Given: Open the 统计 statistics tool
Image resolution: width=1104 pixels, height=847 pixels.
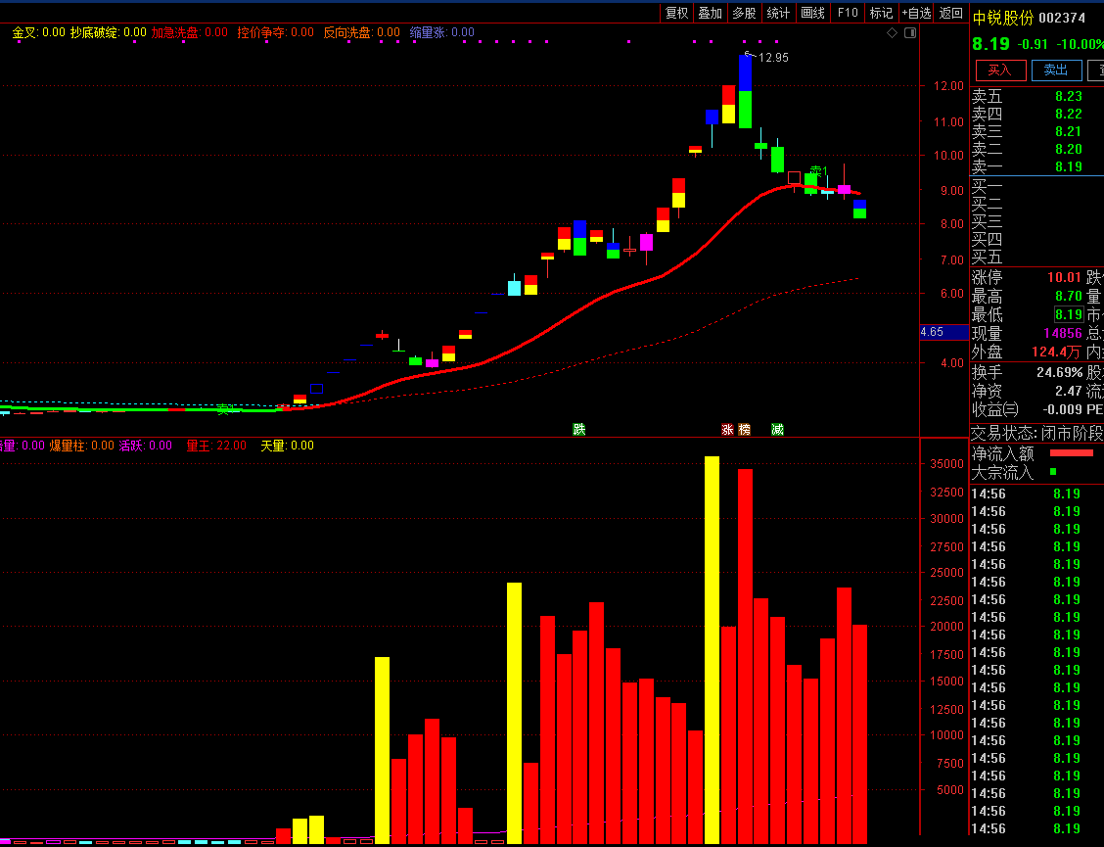Looking at the screenshot, I should coord(778,13).
